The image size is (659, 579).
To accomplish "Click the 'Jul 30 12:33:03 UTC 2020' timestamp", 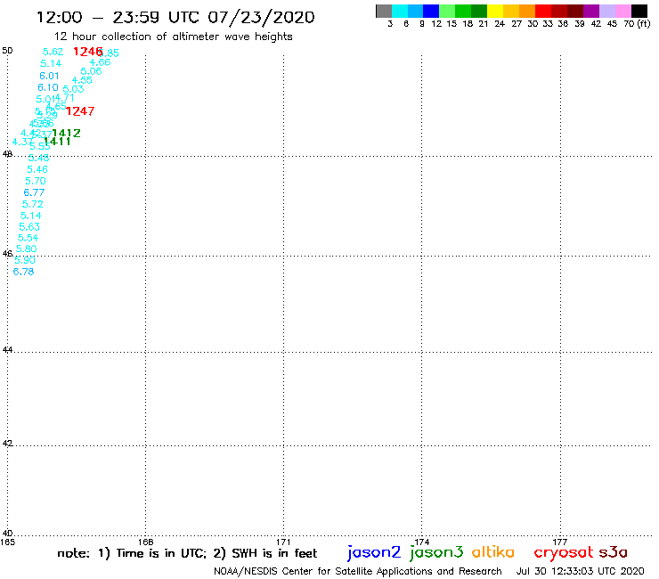I will tap(580, 572).
